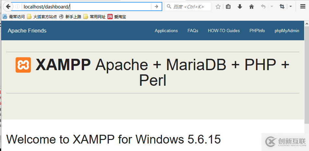Open the phpMyAdmin link
Viewport: 309px width, 151px height.
(287, 31)
